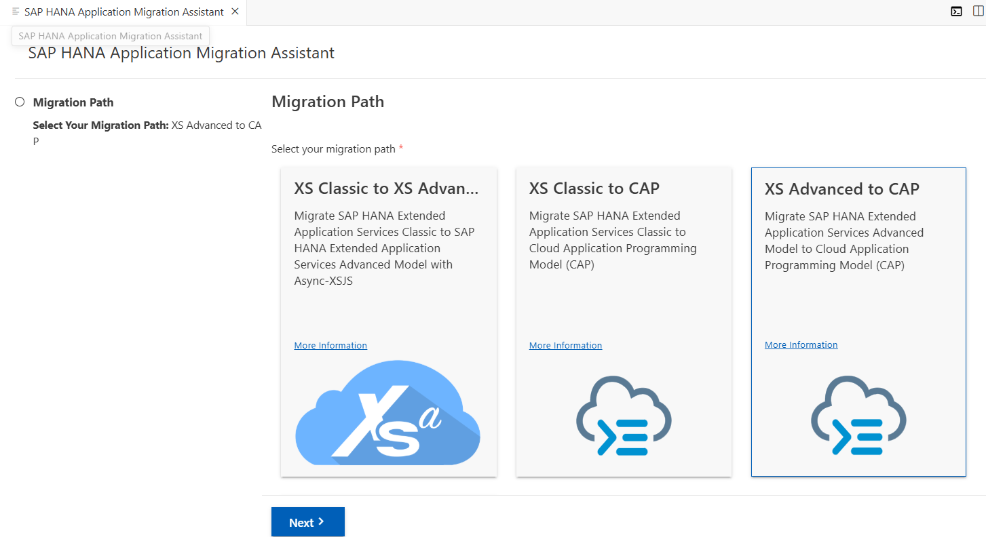Switch to the SAP HANA Application Migration Assistant tab
Screen dimensions: 986x537
(x=124, y=12)
